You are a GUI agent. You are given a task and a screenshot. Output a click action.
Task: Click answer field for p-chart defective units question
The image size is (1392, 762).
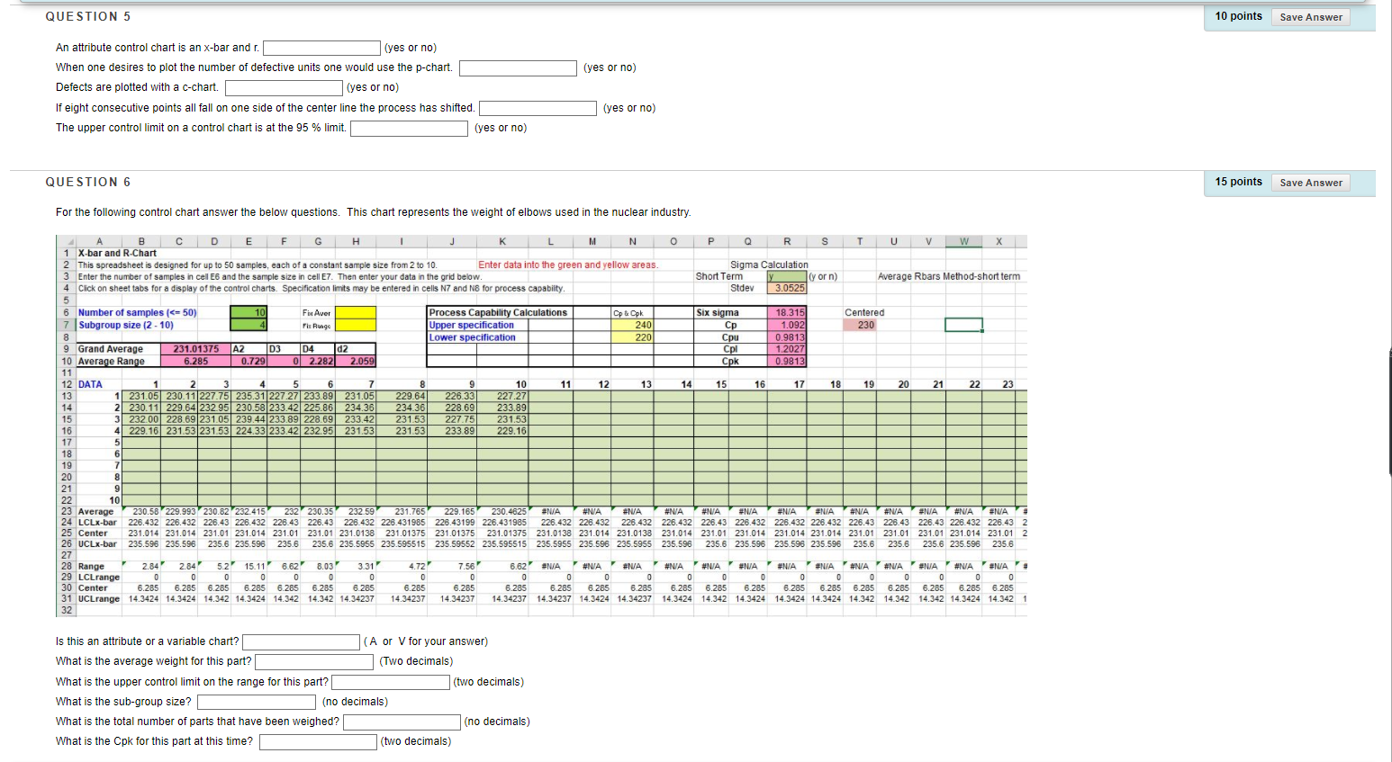point(518,67)
